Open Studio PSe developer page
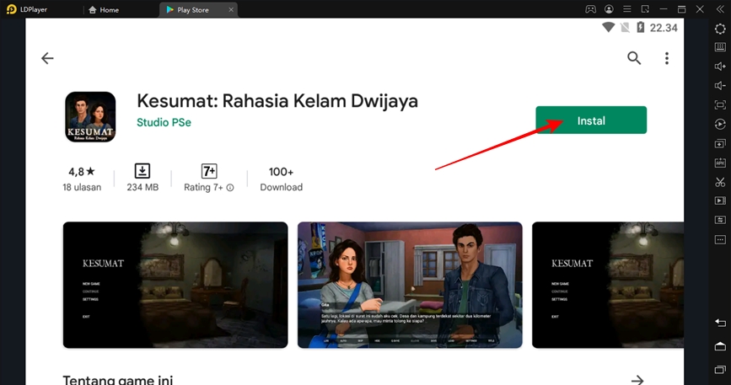Viewport: 731px width, 385px height. tap(164, 122)
